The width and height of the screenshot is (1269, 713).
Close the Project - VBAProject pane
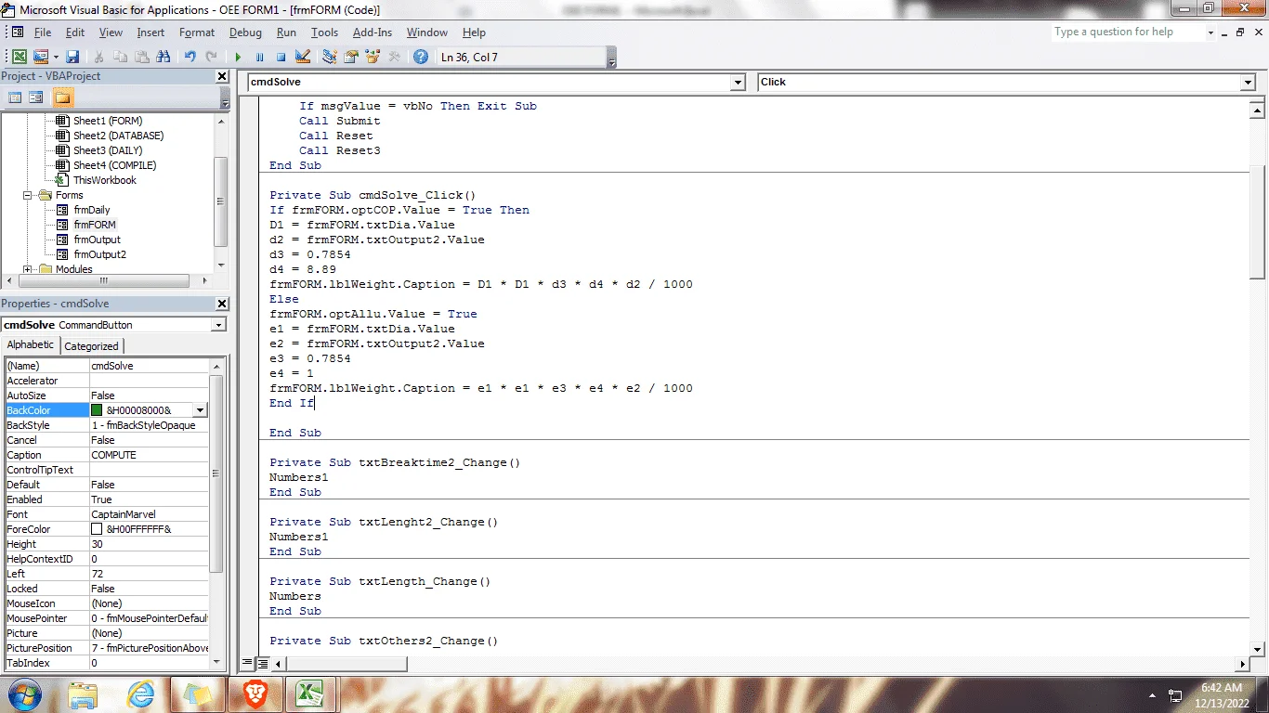coord(222,76)
